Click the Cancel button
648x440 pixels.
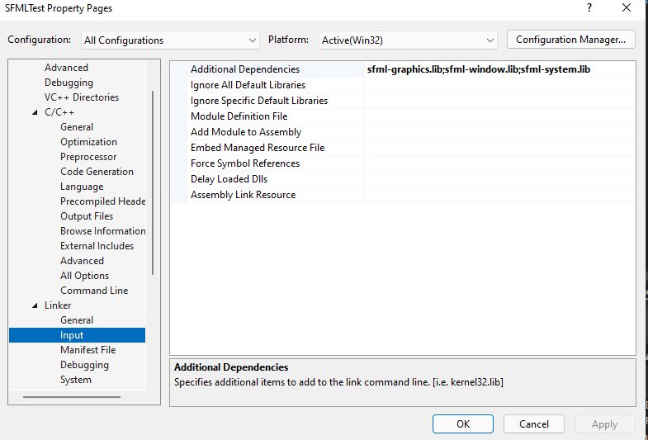tap(533, 423)
